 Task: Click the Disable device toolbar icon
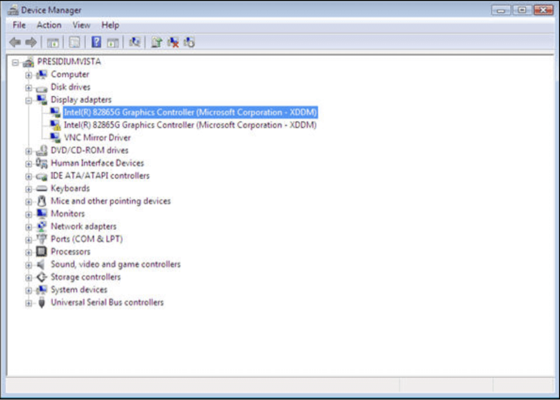pyautogui.click(x=189, y=43)
